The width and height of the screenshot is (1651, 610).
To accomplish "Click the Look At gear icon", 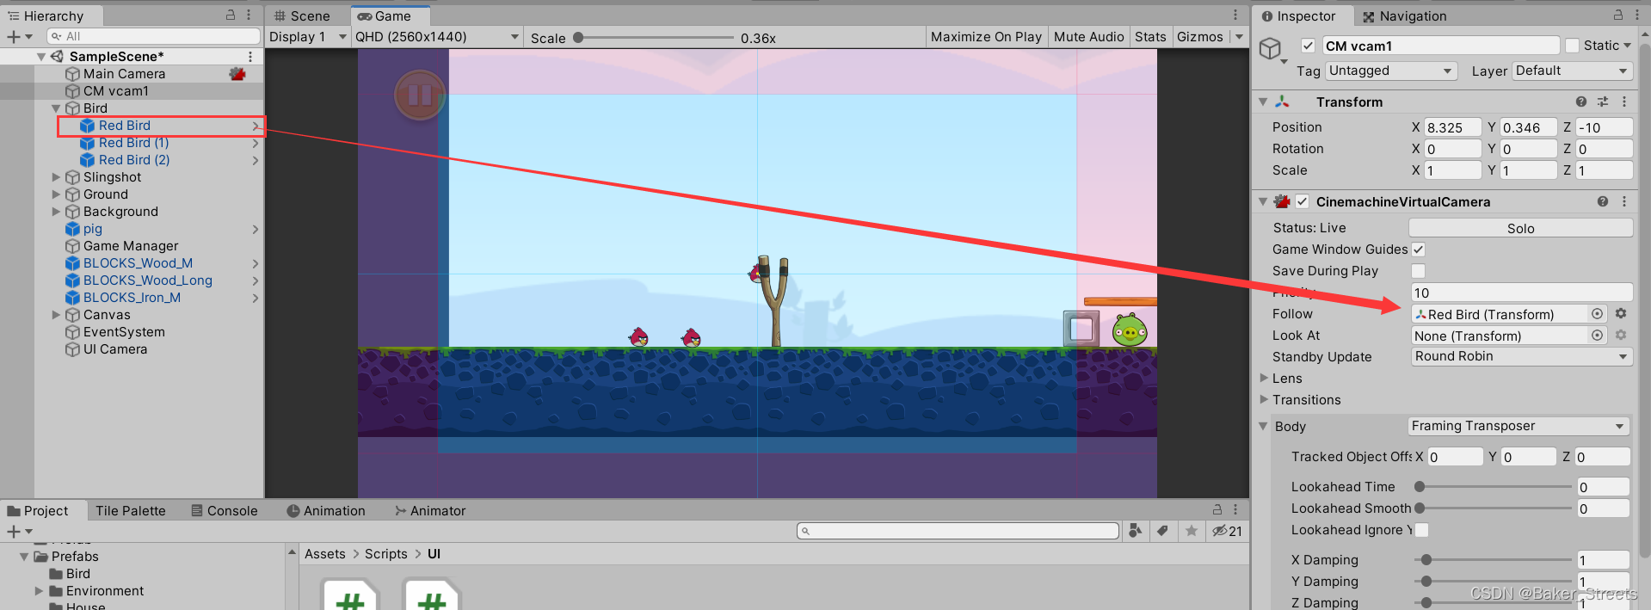I will [1621, 336].
